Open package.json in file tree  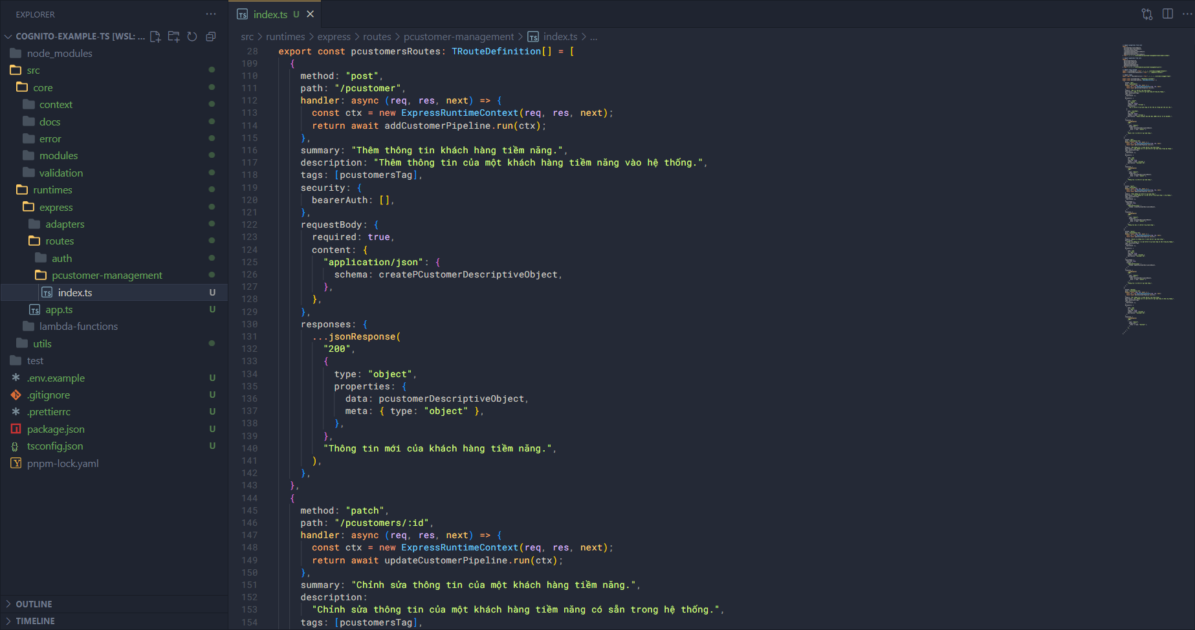(56, 429)
